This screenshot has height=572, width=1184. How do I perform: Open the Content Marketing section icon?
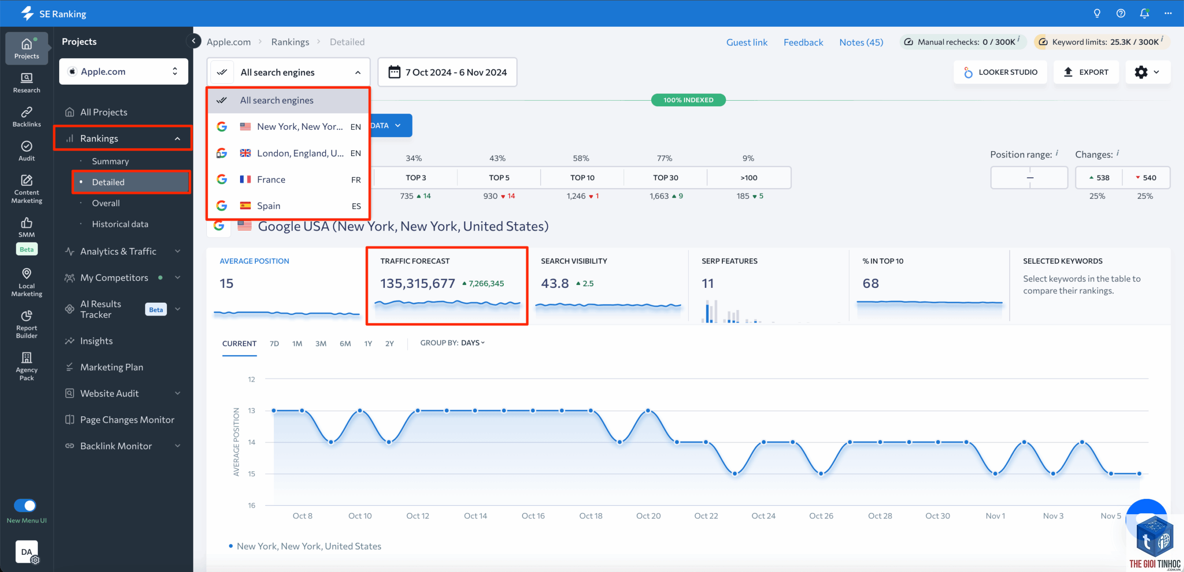point(26,189)
